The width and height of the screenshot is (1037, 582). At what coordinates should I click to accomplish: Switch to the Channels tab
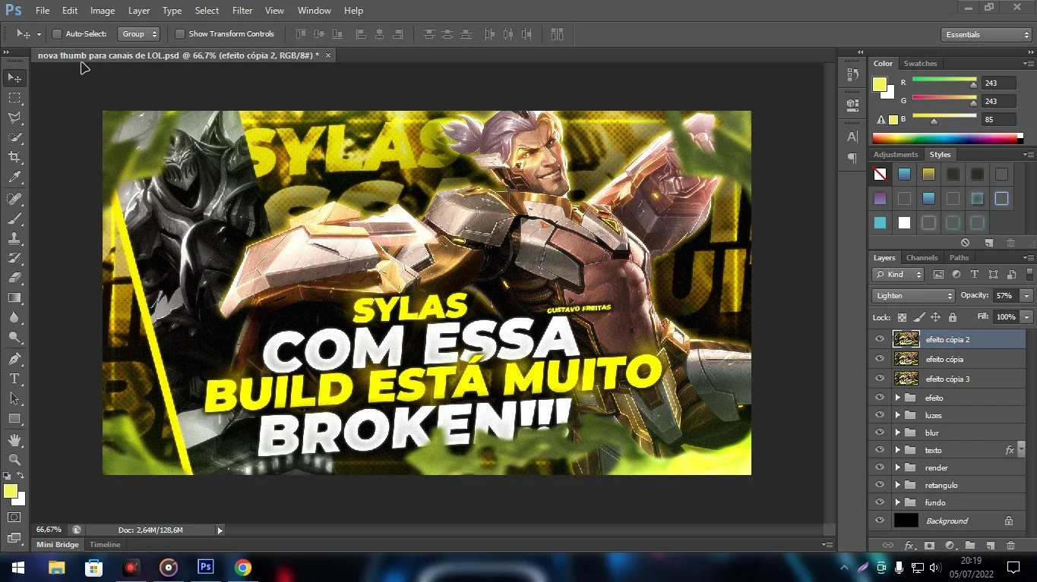pos(922,257)
